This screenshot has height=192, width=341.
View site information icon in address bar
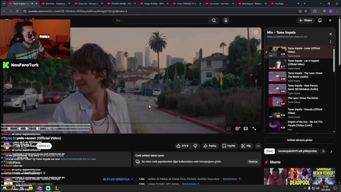tap(25, 11)
